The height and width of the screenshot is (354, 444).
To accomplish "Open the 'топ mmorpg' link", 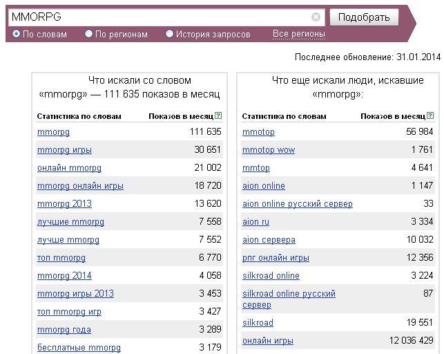I will pos(61,258).
